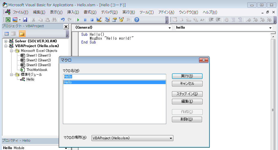The width and height of the screenshot is (278, 150).
Task: Select the Hello module in project tree
Action: pyautogui.click(x=30, y=79)
